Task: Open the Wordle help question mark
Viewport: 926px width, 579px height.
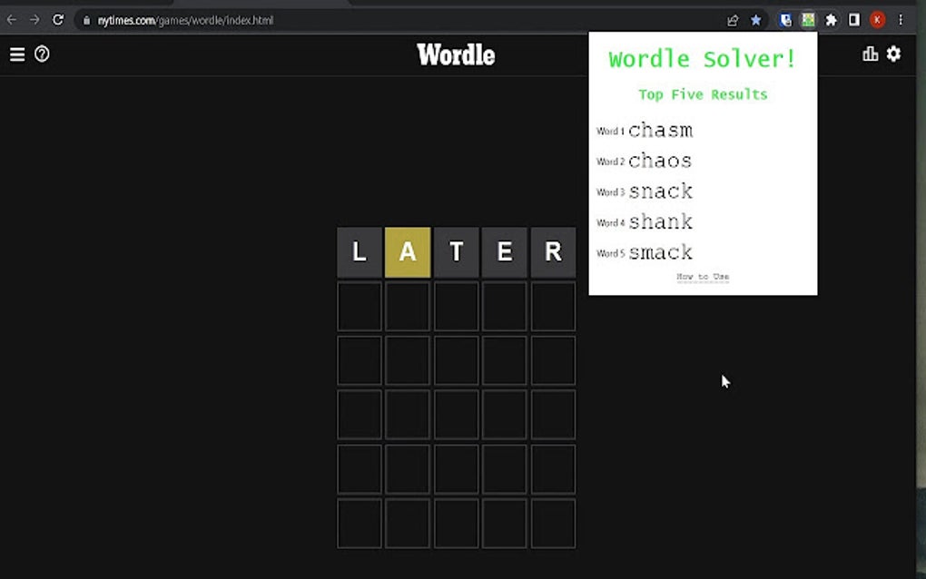Action: point(40,54)
